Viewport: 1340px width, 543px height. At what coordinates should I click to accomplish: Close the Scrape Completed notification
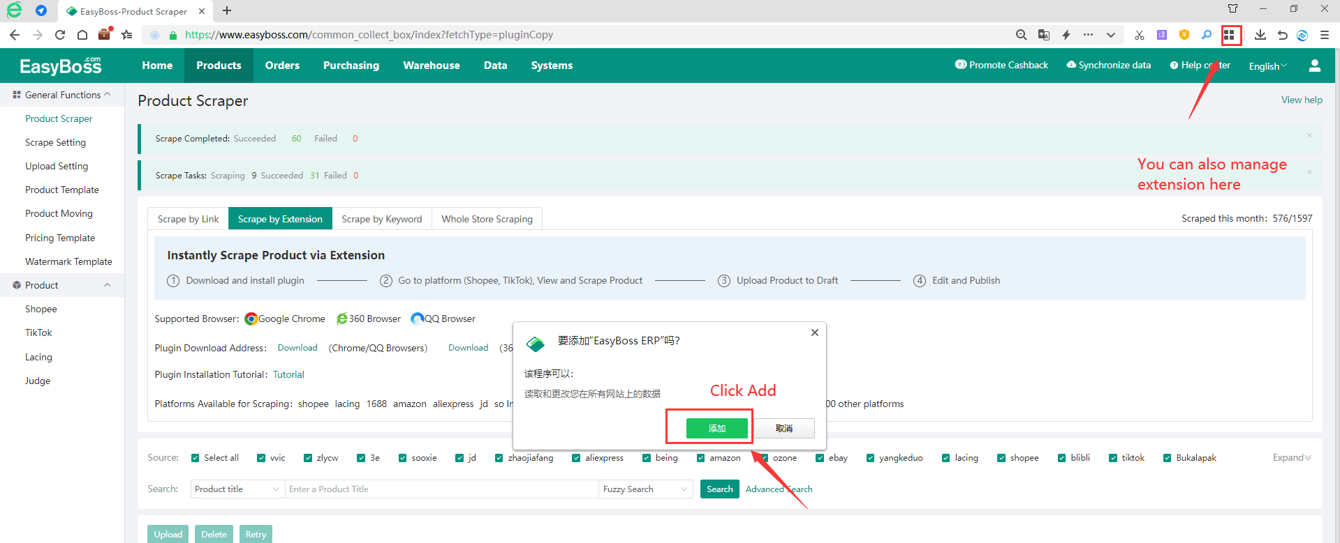click(1309, 135)
